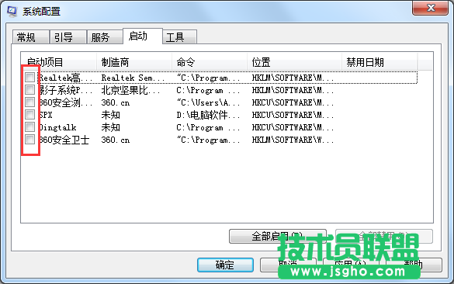Toggle the SPX startup item checkbox

point(29,115)
